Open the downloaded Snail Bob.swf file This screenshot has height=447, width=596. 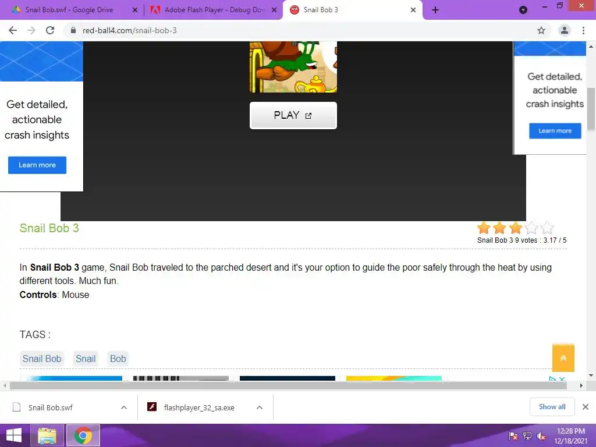[50, 407]
